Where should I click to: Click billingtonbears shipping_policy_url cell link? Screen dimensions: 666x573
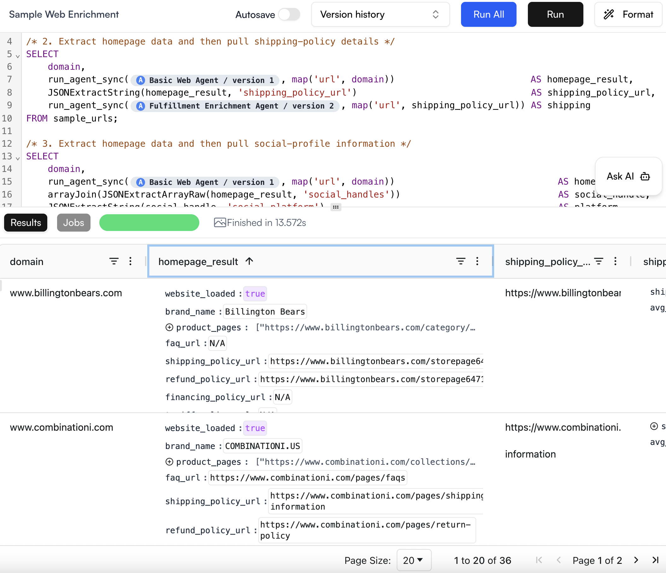click(x=563, y=292)
